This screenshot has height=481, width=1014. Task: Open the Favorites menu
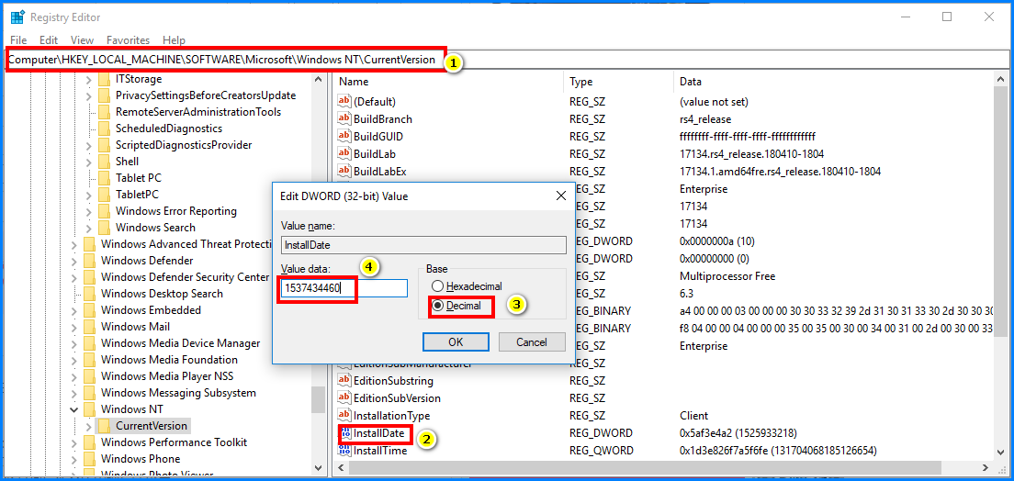coord(128,40)
